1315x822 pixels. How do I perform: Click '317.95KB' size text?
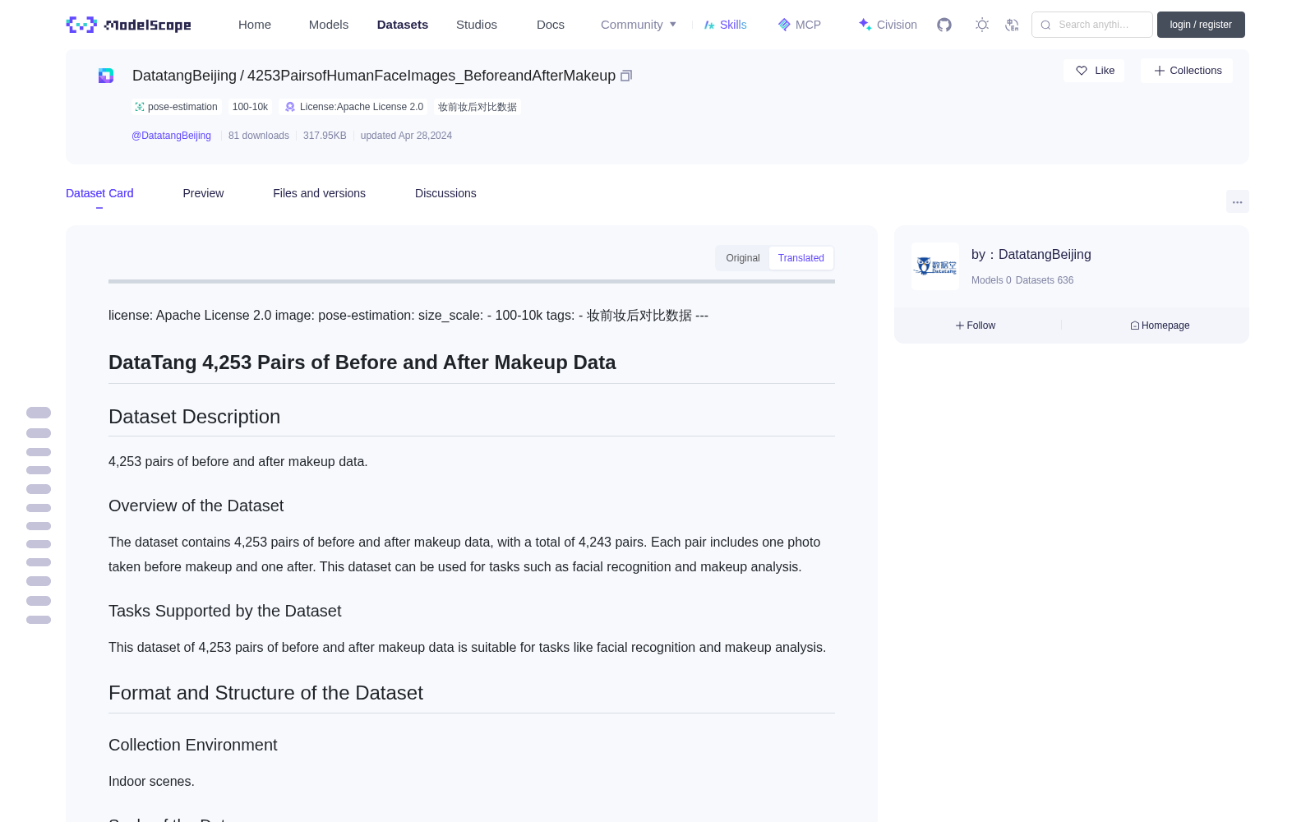coord(325,136)
